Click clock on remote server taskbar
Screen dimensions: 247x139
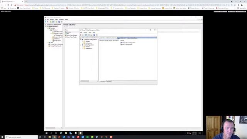[195, 133]
